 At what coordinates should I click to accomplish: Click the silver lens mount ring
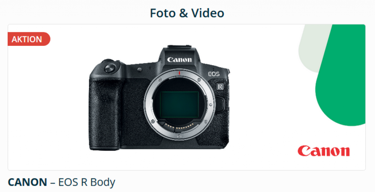(179, 105)
